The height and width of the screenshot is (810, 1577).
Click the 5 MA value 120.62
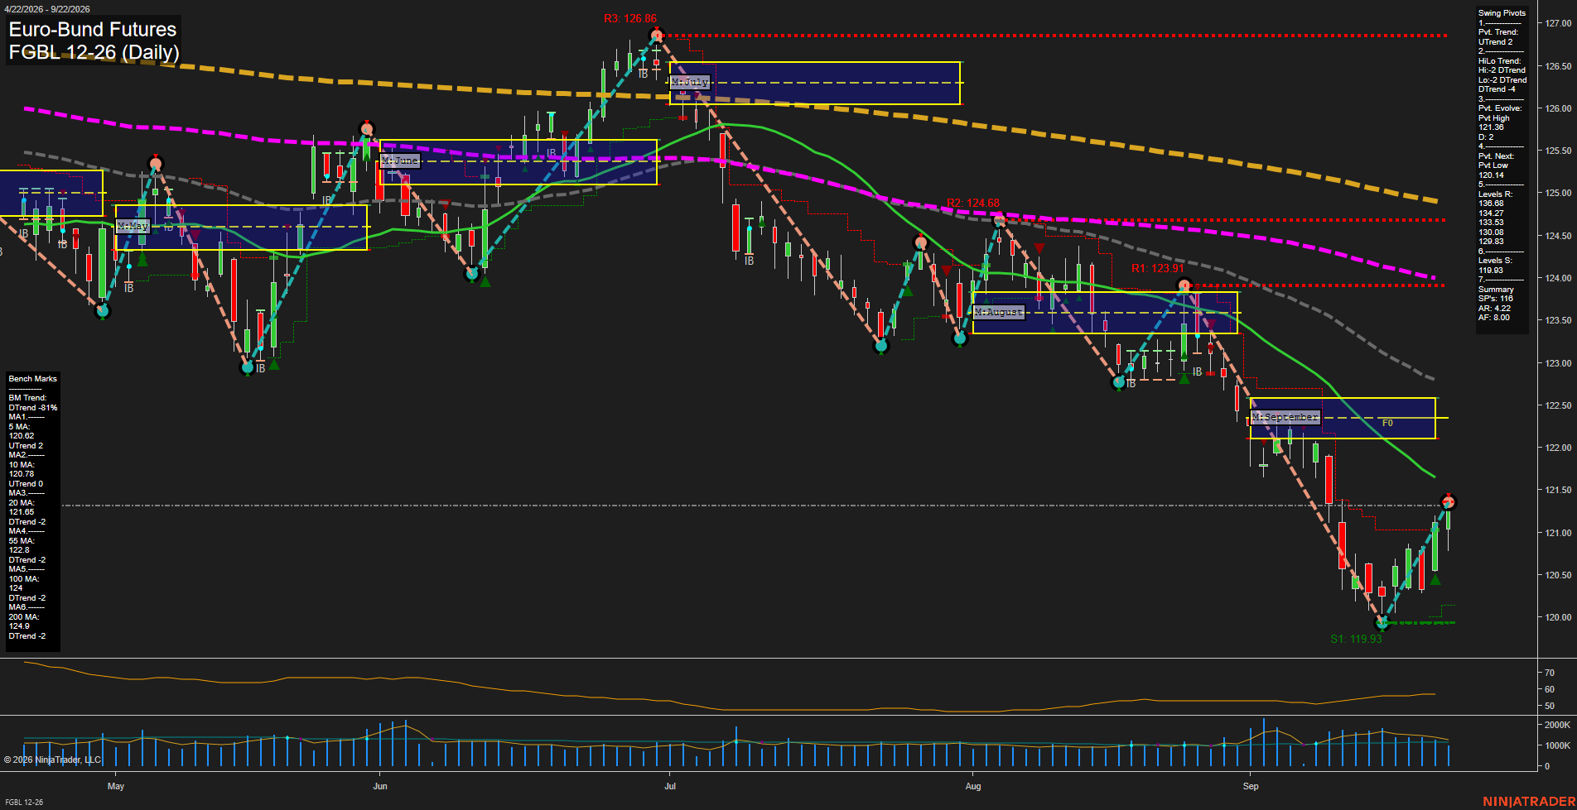pyautogui.click(x=22, y=436)
